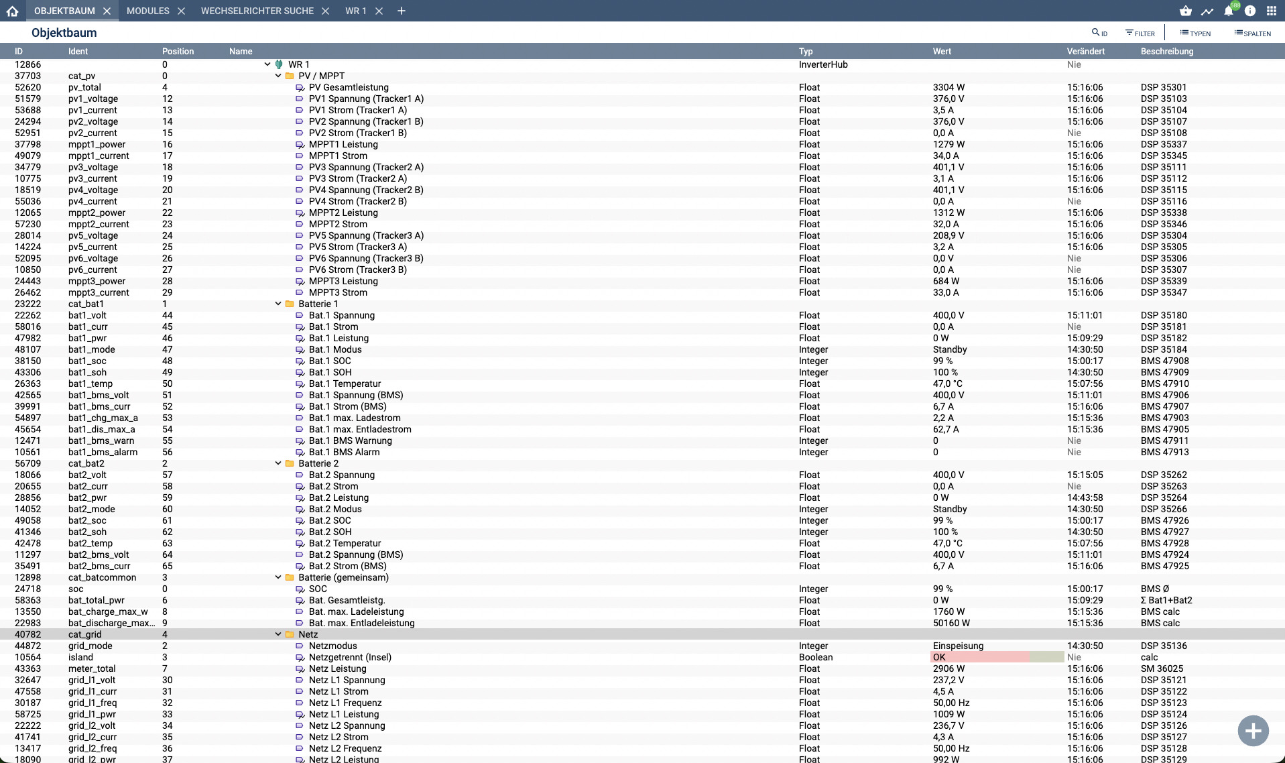Open the shopping basket store icon

tap(1186, 11)
